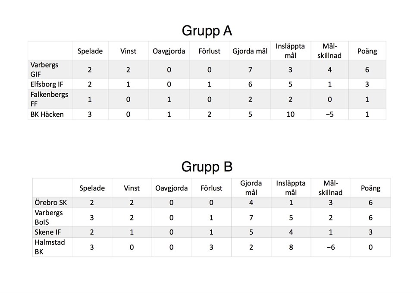Click the "Grupp A" heading
Viewport: 414px width, 293px height.
click(207, 31)
